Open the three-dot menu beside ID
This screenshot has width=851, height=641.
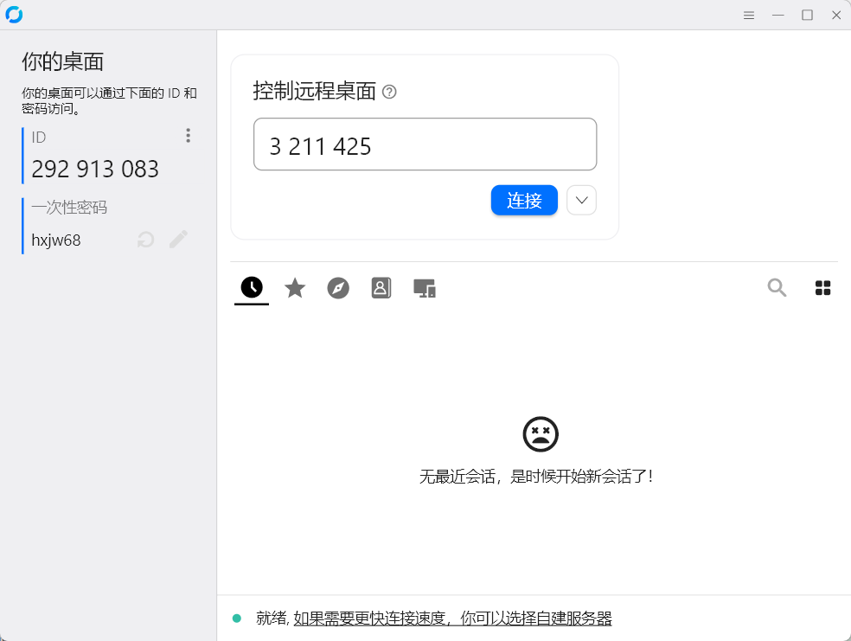(x=188, y=135)
